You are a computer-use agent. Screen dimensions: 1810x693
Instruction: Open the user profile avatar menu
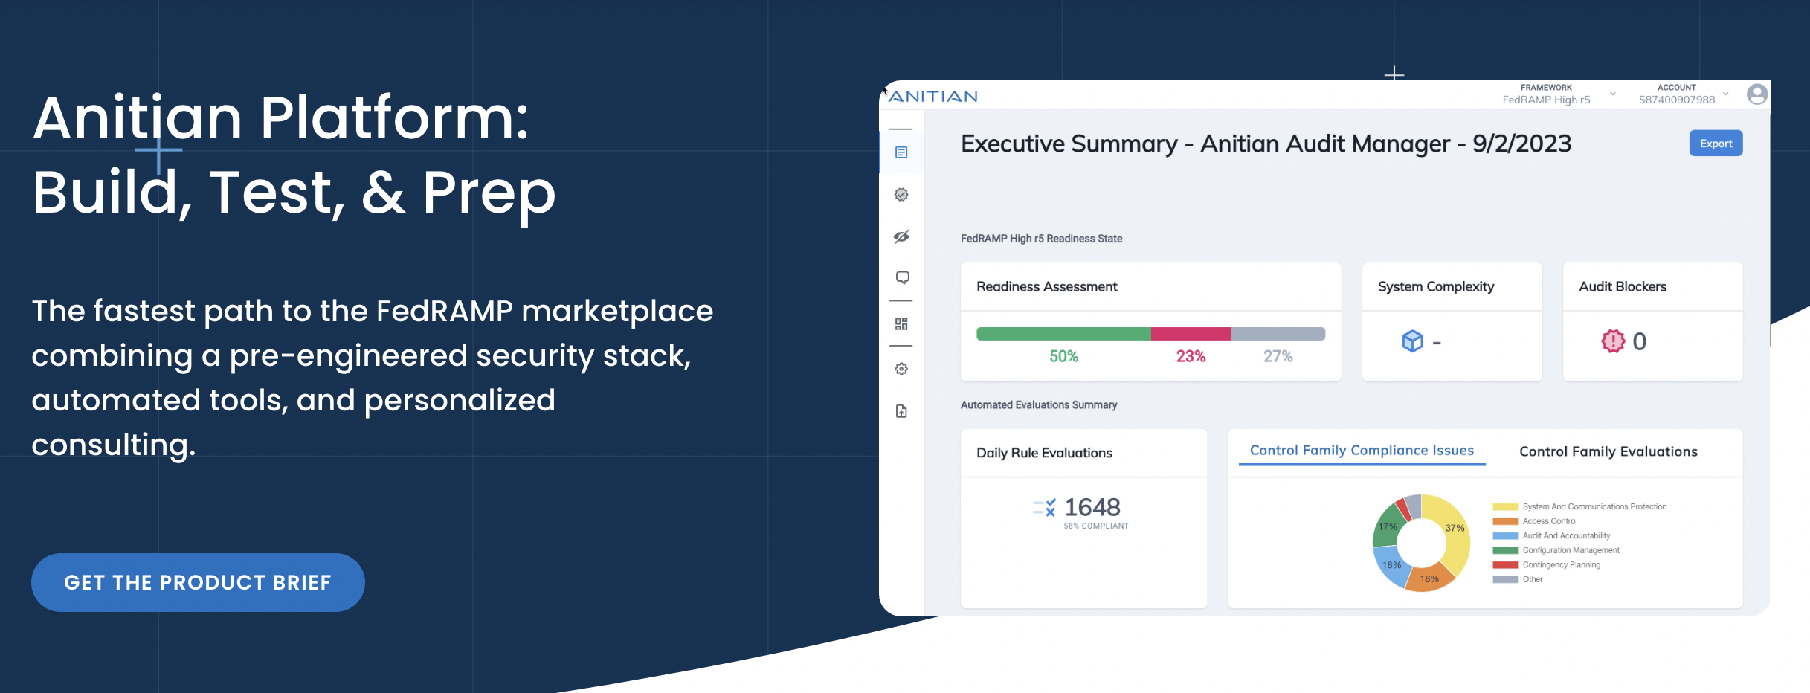click(x=1756, y=94)
